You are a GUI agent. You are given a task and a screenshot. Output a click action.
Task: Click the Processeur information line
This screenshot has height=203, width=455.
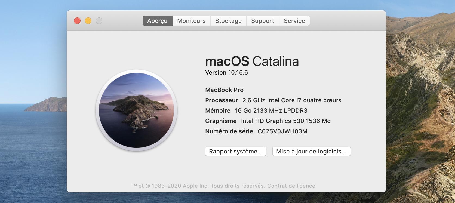tap(273, 100)
